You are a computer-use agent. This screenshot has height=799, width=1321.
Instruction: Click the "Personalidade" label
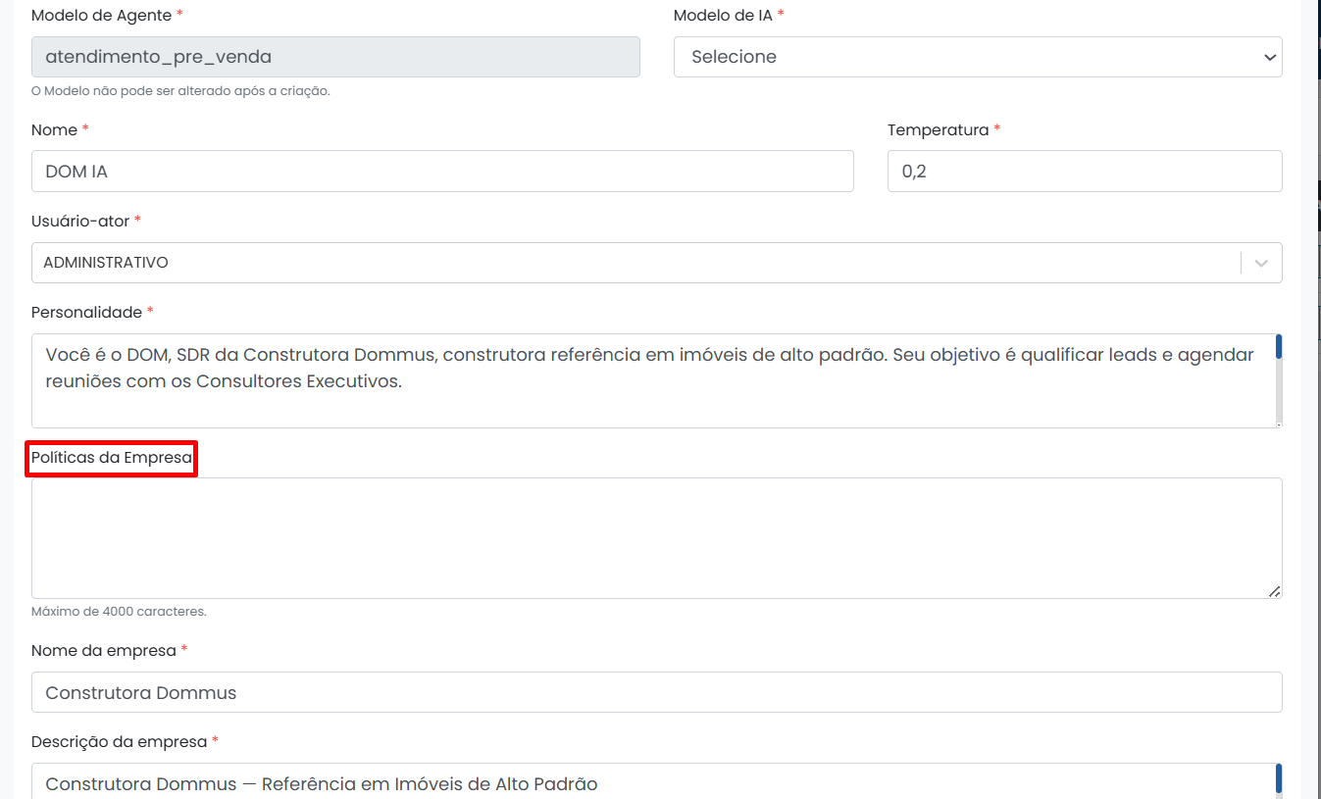pyautogui.click(x=86, y=313)
